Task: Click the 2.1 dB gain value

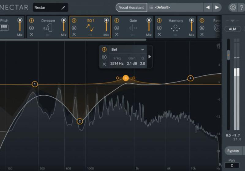Action: point(132,64)
